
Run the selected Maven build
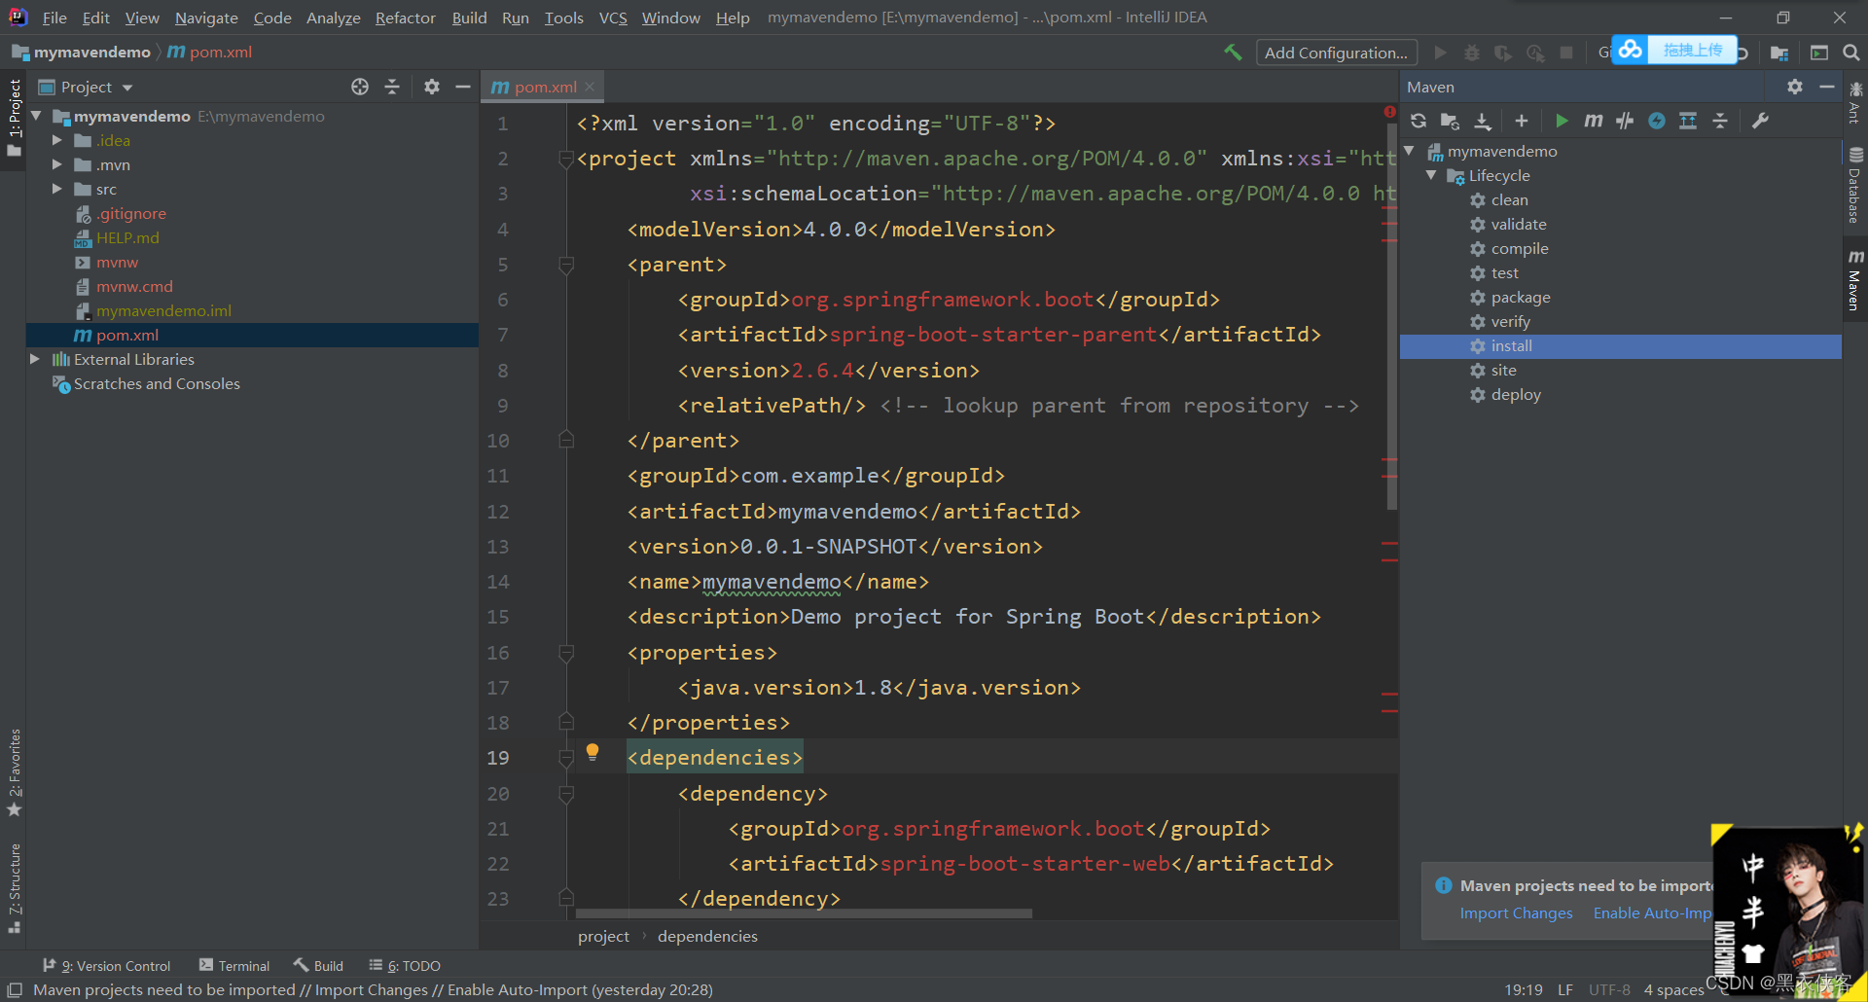click(x=1562, y=121)
